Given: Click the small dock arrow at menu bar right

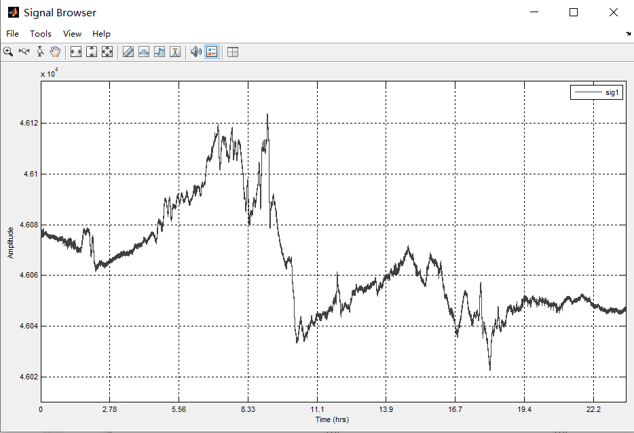Looking at the screenshot, I should pyautogui.click(x=627, y=33).
